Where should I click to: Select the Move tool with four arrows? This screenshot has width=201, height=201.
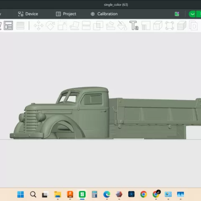pyautogui.click(x=39, y=26)
